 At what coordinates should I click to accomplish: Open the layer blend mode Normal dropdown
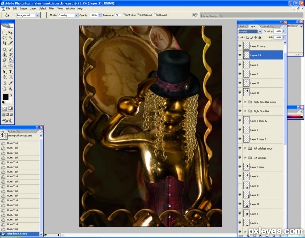(260, 31)
